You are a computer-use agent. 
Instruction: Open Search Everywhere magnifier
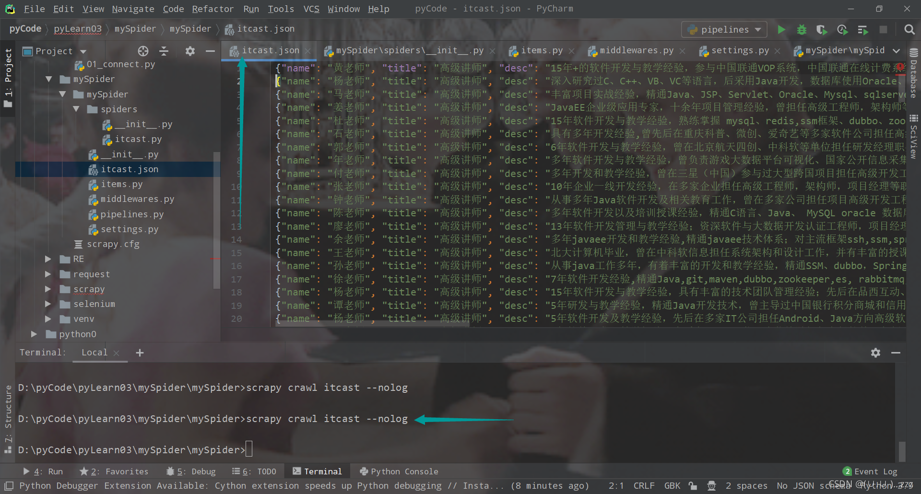tap(909, 30)
